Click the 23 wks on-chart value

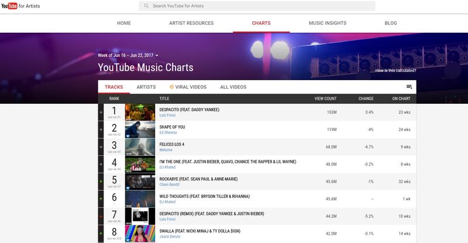404,112
